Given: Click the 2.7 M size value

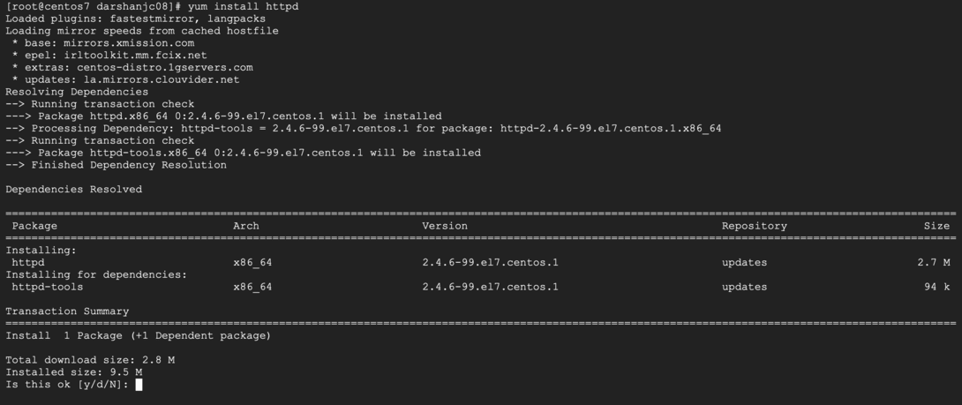Looking at the screenshot, I should coord(933,262).
